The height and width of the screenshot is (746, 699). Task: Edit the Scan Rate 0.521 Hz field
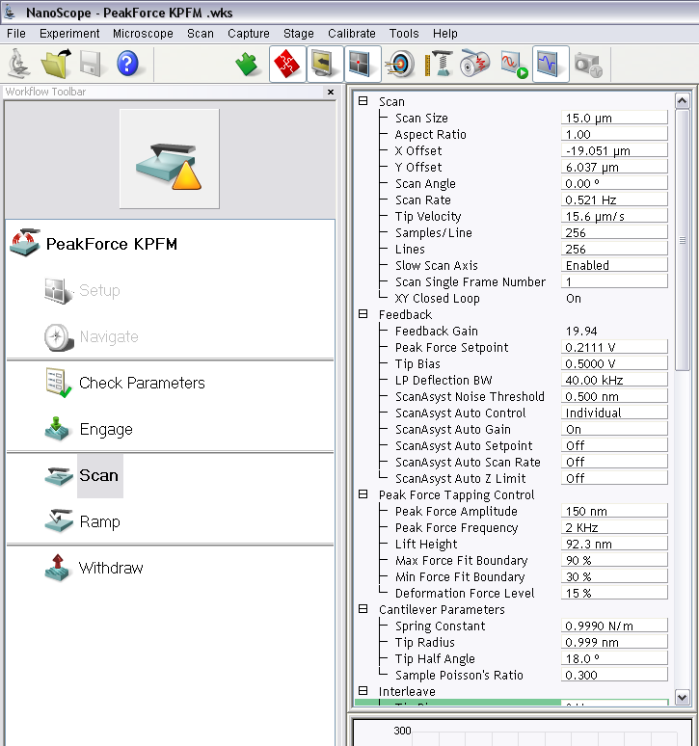coord(614,200)
